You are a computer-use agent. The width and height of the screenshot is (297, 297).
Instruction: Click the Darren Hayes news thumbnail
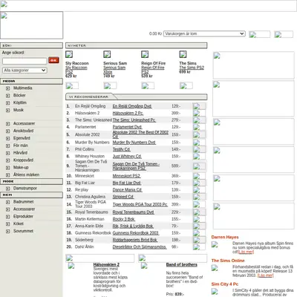point(215,244)
